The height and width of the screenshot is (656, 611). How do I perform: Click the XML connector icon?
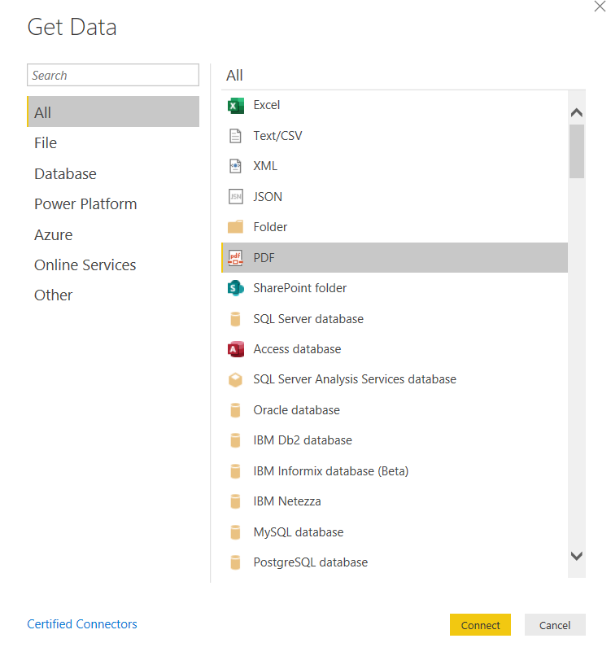[236, 166]
